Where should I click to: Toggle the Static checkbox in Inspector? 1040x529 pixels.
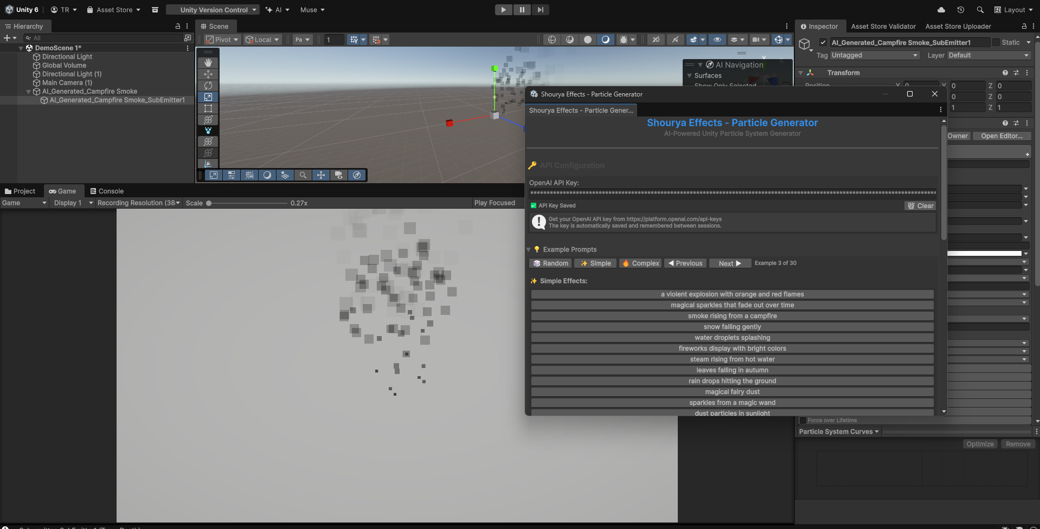996,42
